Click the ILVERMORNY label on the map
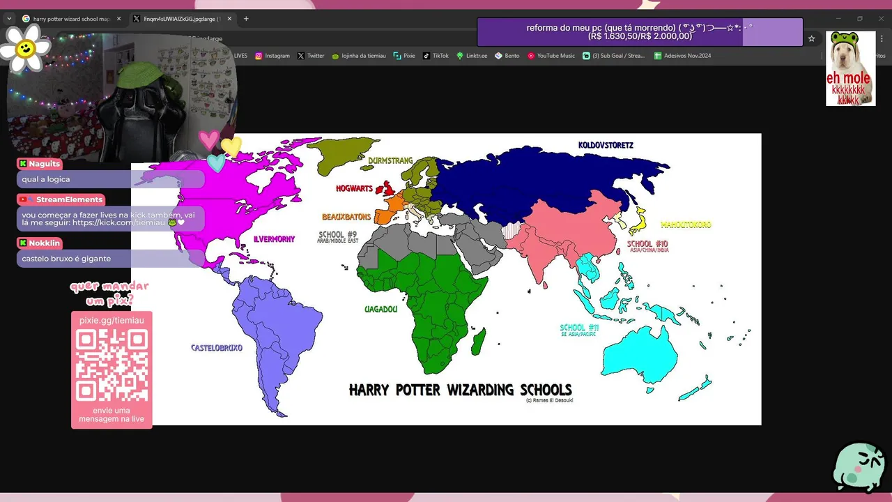 tap(274, 239)
